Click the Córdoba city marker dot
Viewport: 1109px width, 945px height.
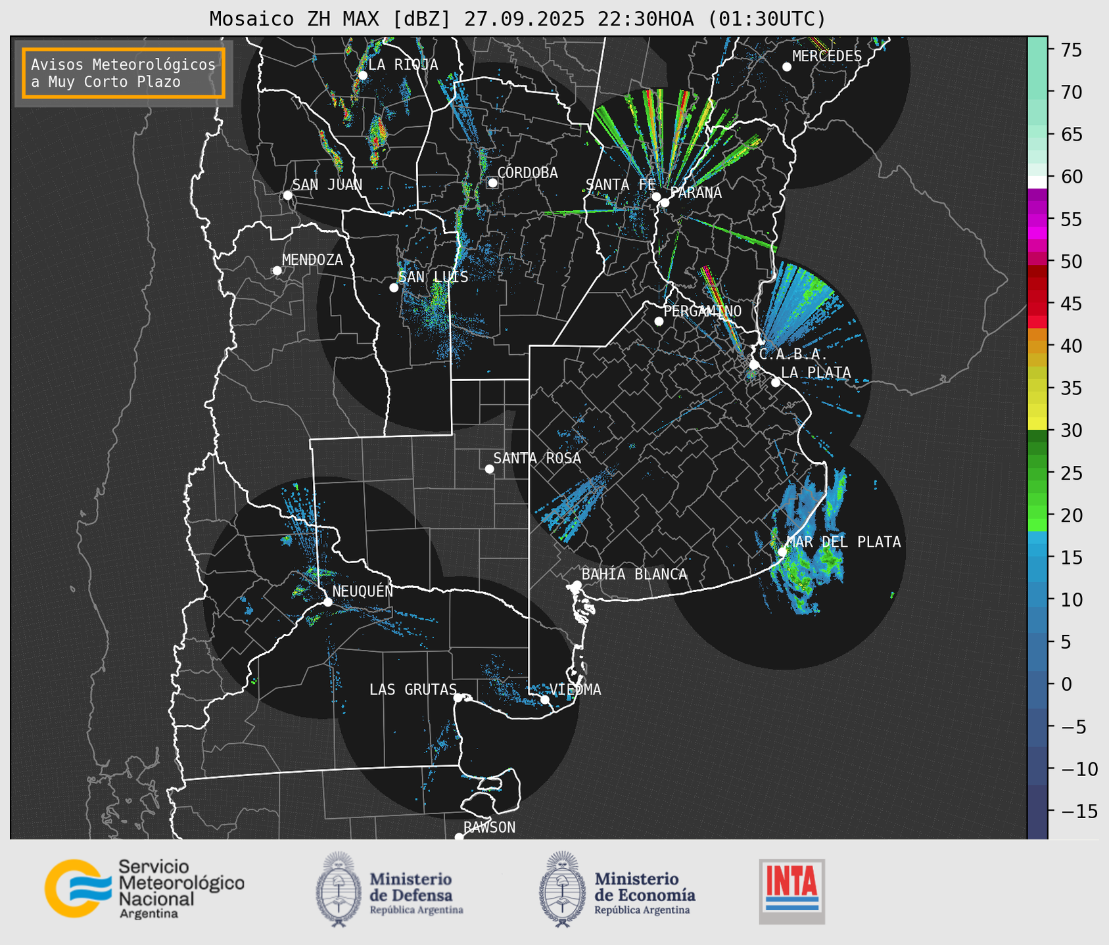(492, 183)
